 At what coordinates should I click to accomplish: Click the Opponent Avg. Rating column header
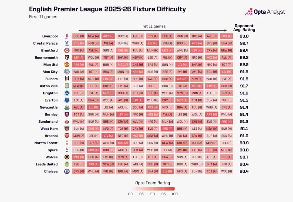244,28
